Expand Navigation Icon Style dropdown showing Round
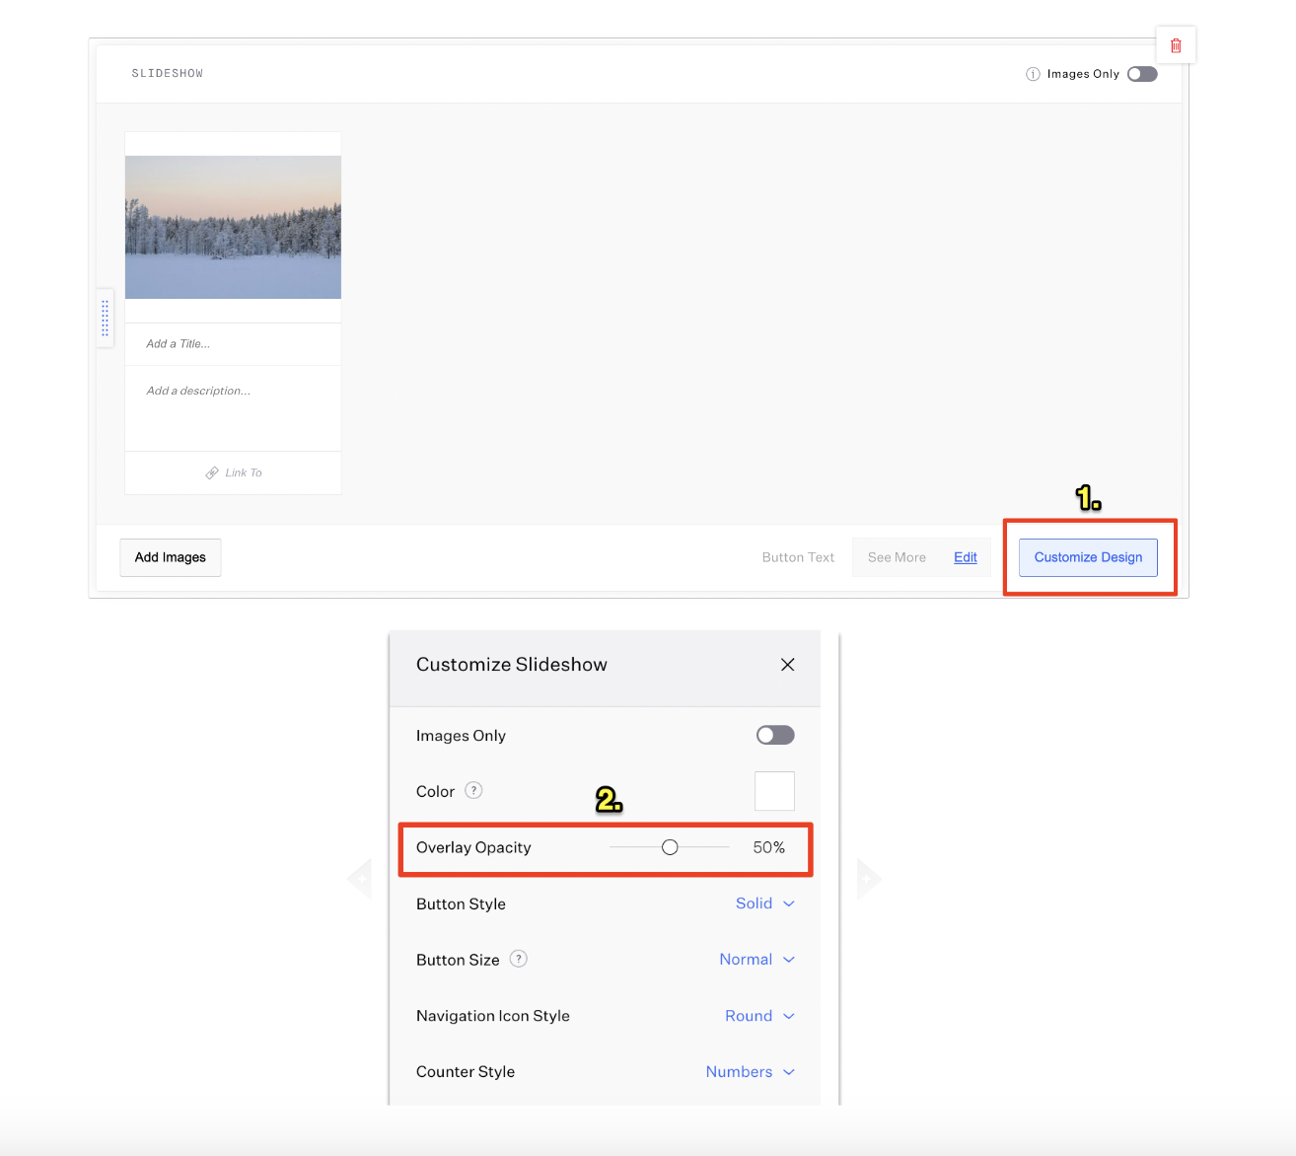Viewport: 1296px width, 1156px height. [759, 1016]
